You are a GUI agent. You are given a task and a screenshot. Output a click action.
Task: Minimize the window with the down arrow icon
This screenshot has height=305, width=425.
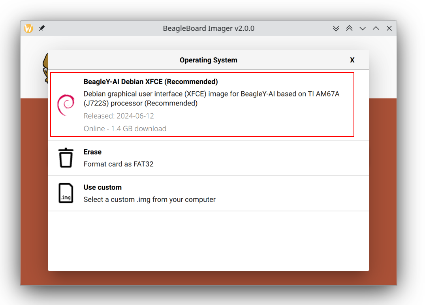[363, 28]
